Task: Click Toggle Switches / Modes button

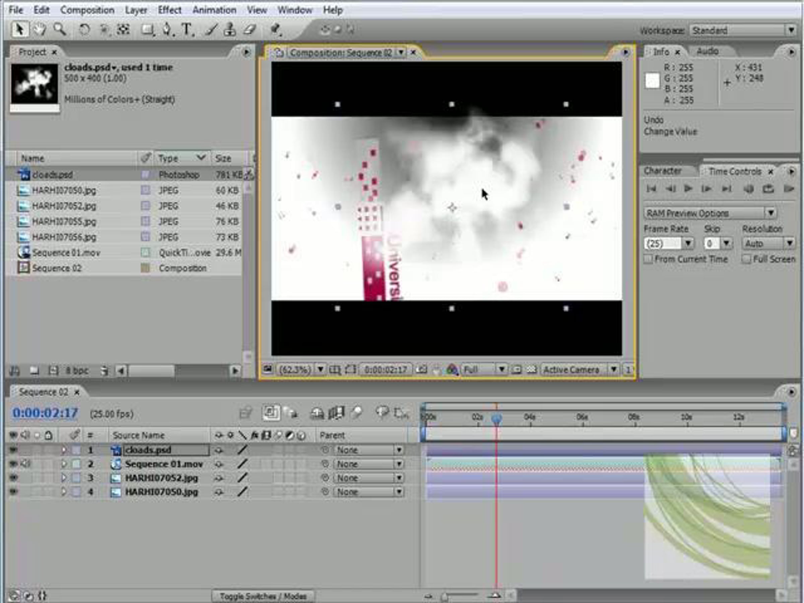Action: (x=263, y=596)
